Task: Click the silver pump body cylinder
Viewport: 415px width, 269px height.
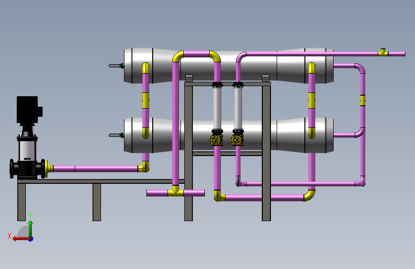Action: coord(27,150)
